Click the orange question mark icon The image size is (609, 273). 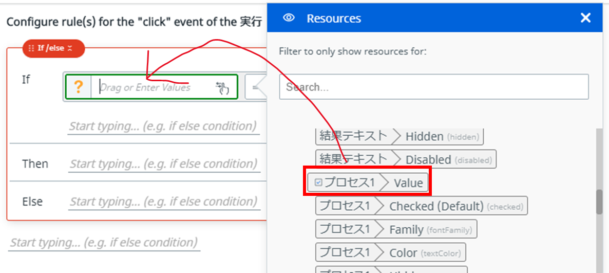[x=78, y=87]
